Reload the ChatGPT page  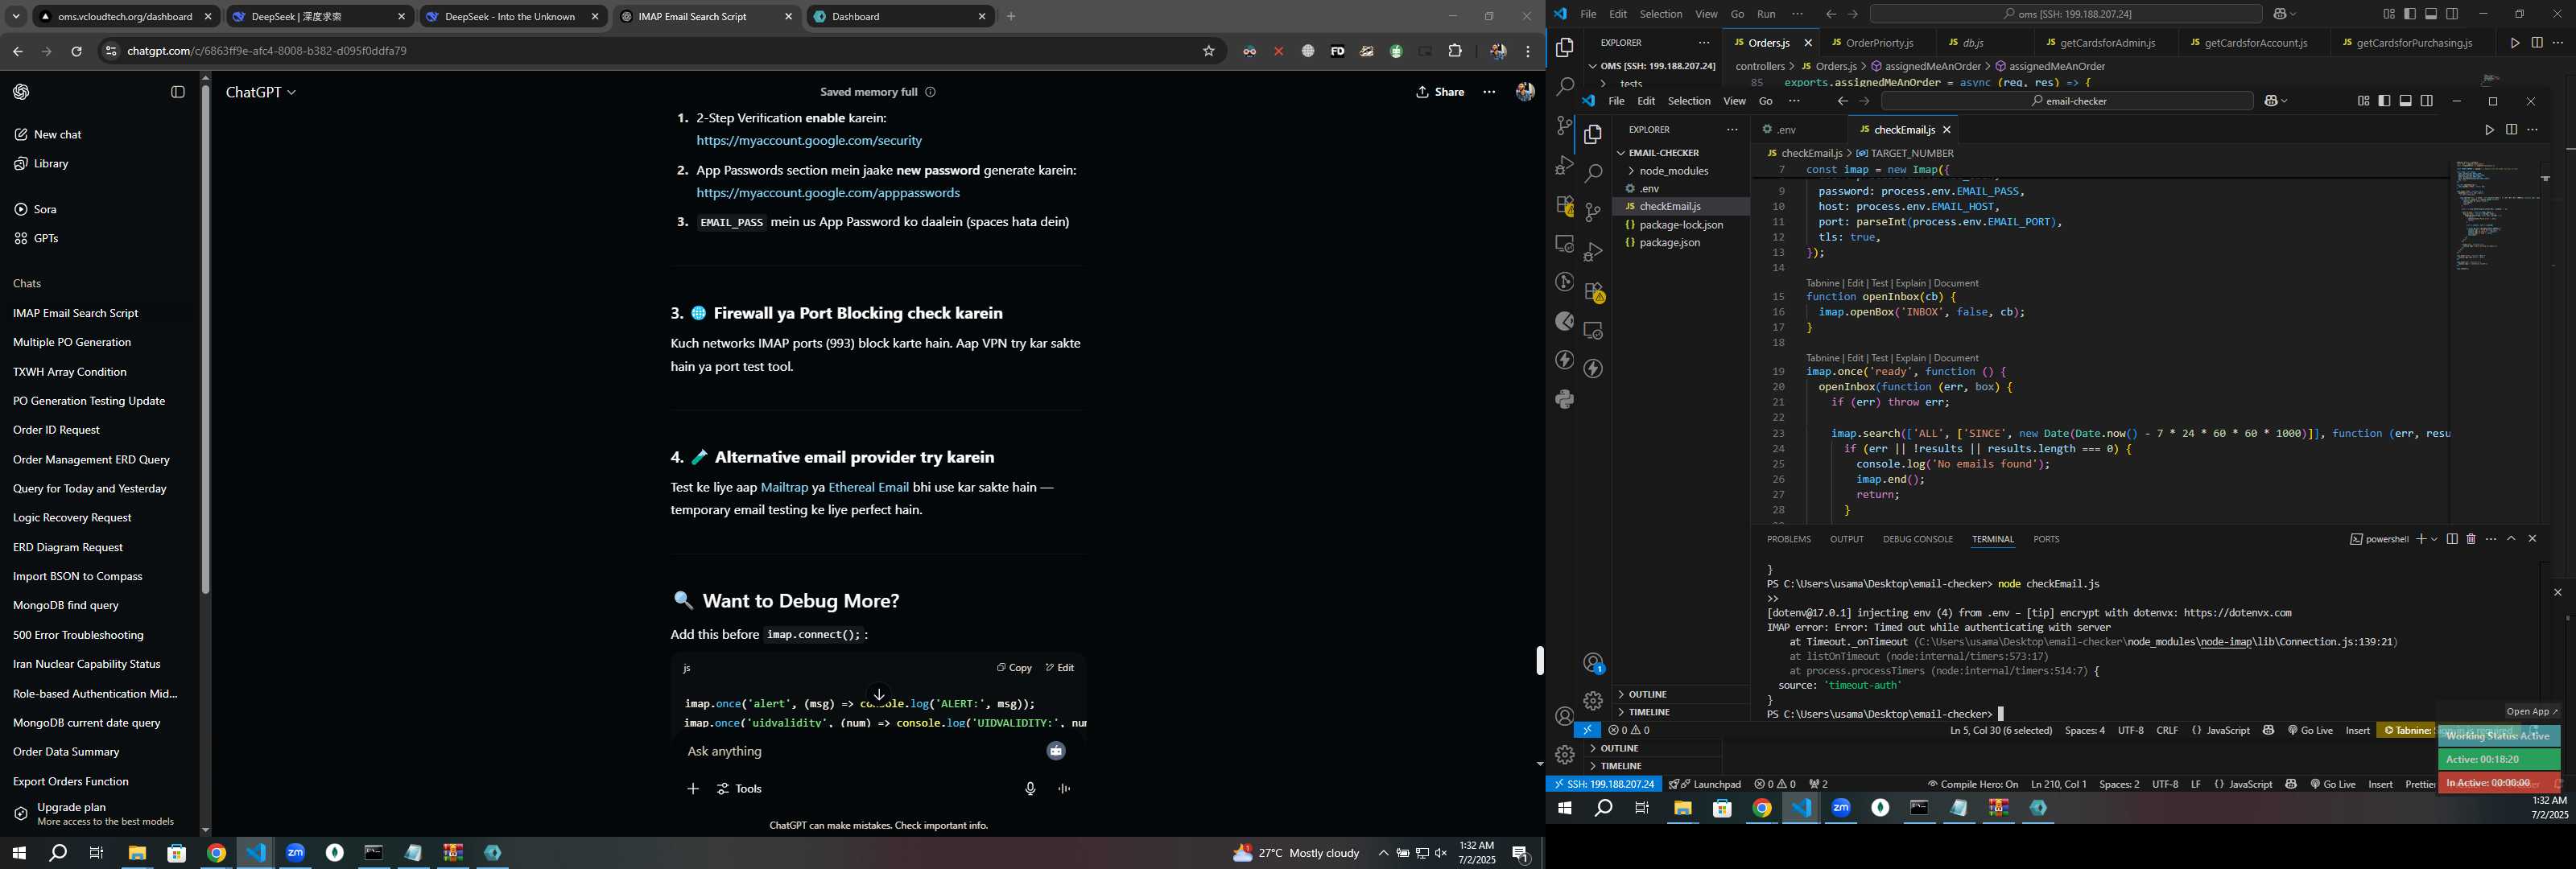click(x=76, y=51)
